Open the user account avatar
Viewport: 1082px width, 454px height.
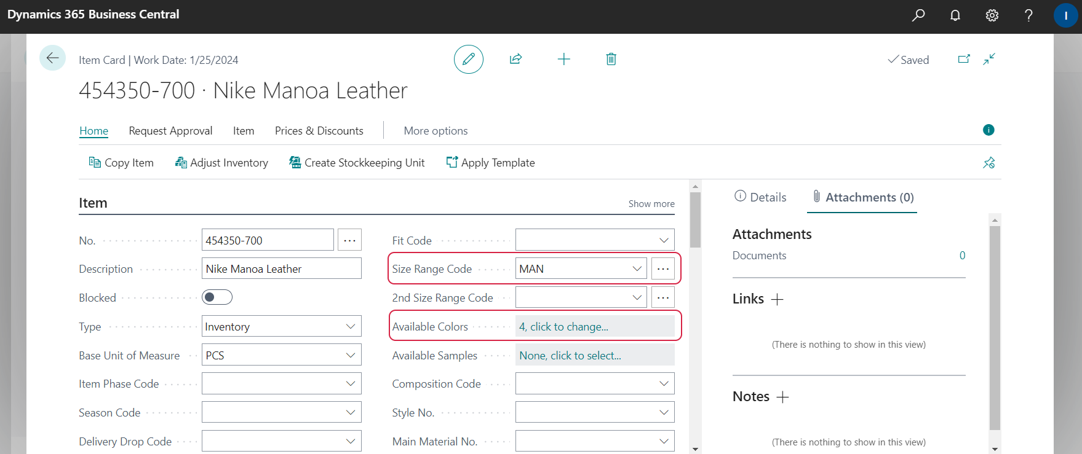click(1065, 15)
